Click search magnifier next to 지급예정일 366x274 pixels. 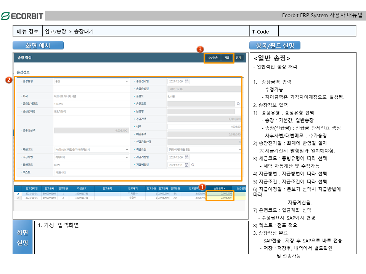click(x=193, y=165)
